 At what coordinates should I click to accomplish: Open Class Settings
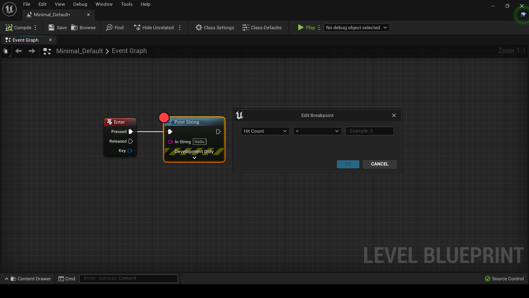[215, 28]
